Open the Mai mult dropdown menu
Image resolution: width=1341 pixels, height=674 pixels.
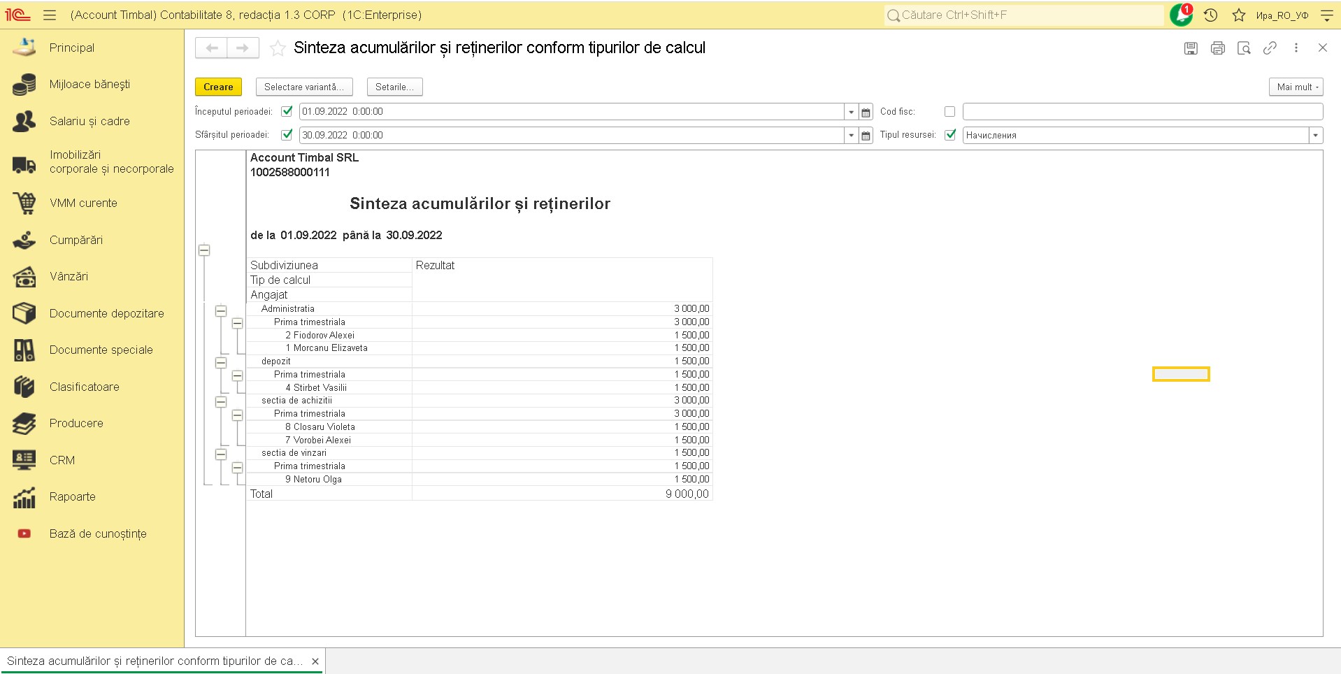(1296, 87)
